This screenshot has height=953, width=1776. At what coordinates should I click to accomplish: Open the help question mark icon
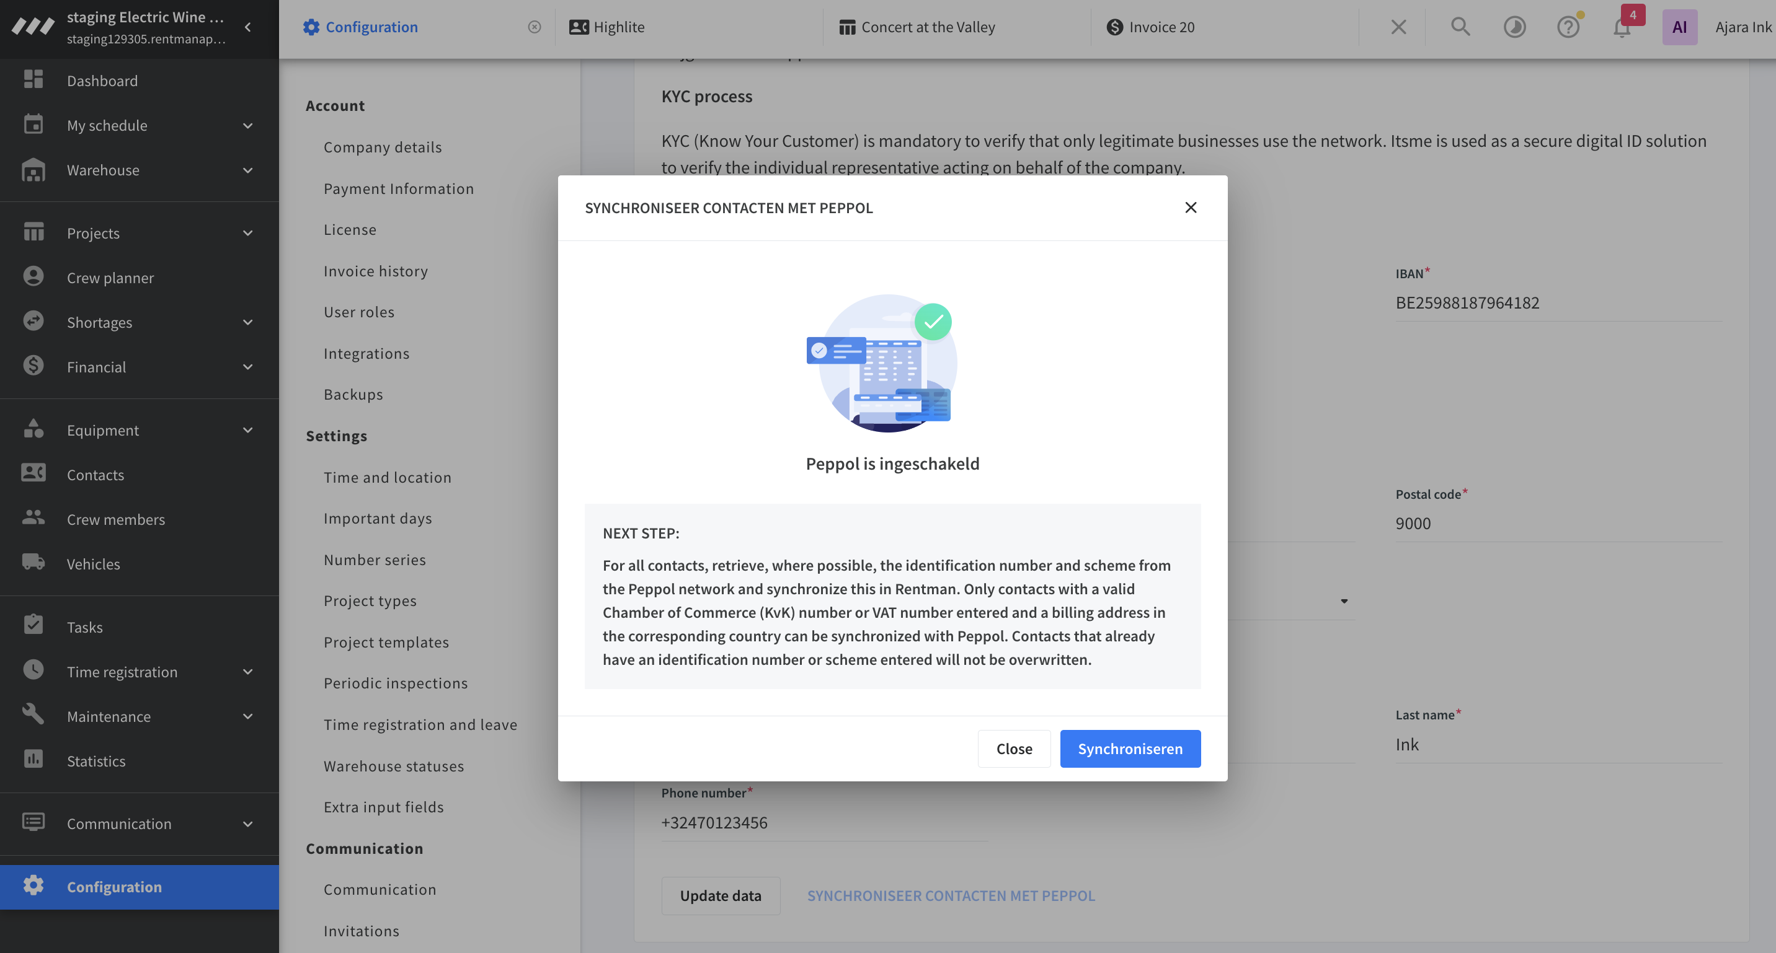coord(1568,27)
